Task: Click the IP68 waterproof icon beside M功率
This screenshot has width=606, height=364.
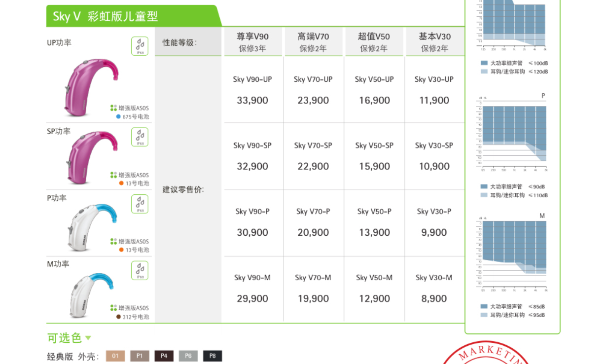Action: pos(140,270)
